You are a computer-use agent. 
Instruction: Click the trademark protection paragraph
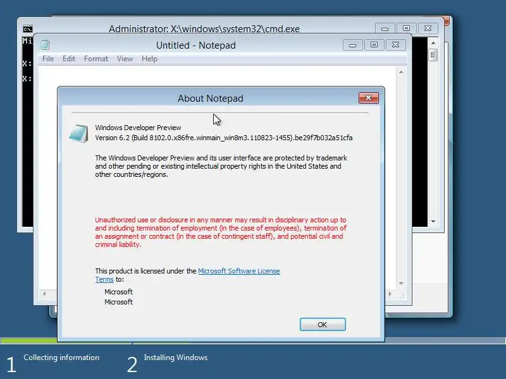coord(221,166)
